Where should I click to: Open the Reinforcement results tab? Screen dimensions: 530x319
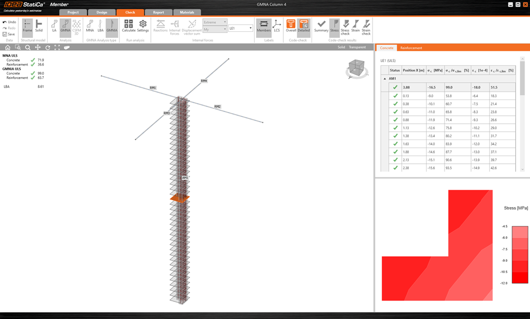[x=411, y=48]
